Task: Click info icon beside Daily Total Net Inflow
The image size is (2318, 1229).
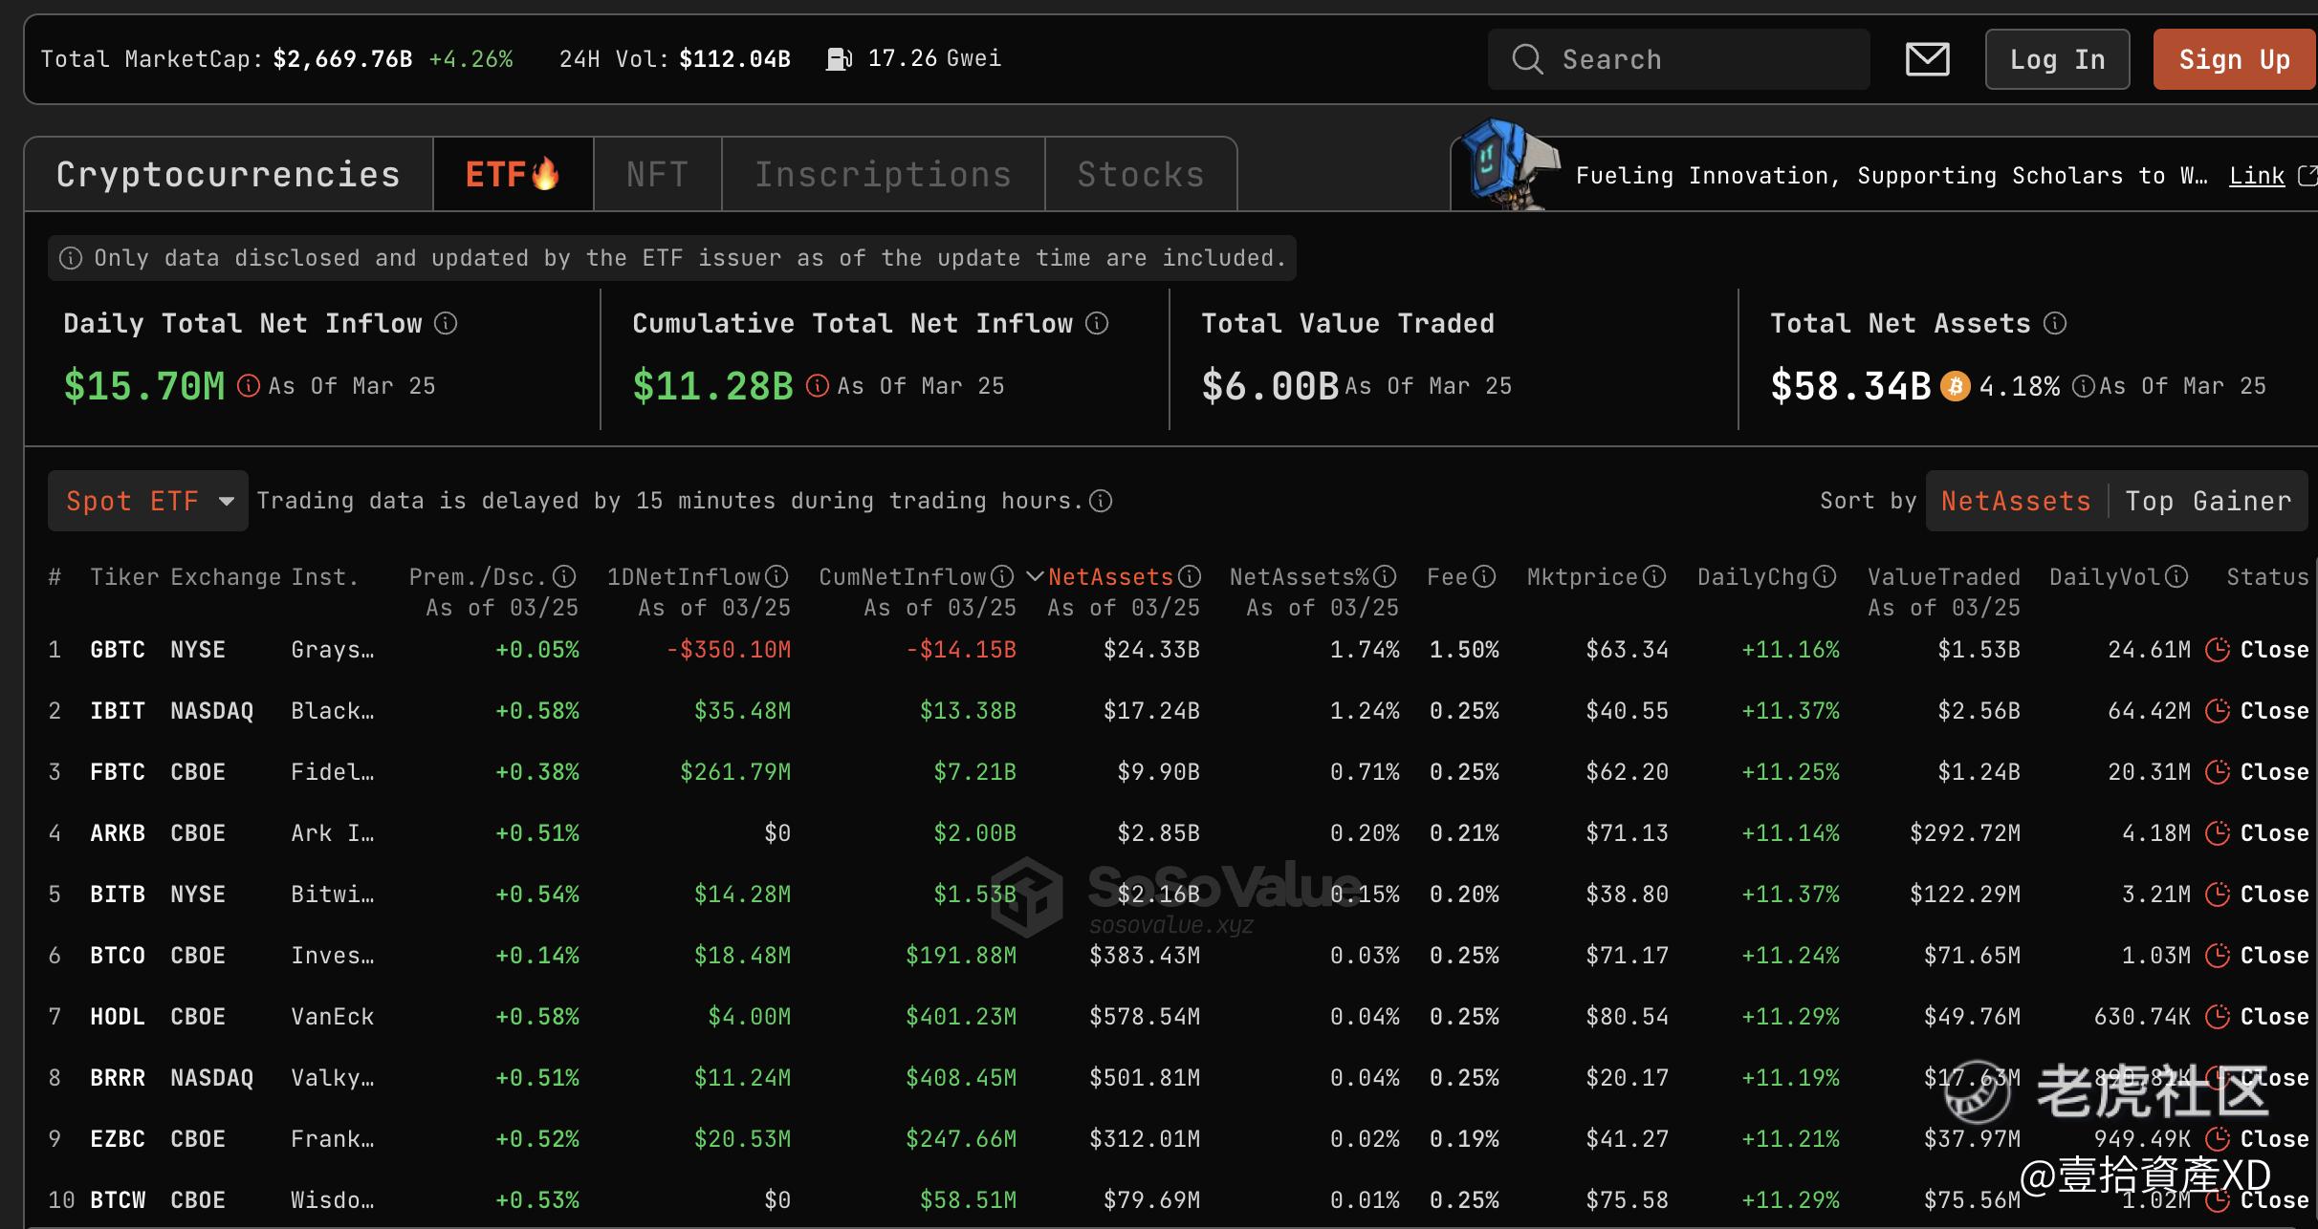Action: click(x=446, y=323)
